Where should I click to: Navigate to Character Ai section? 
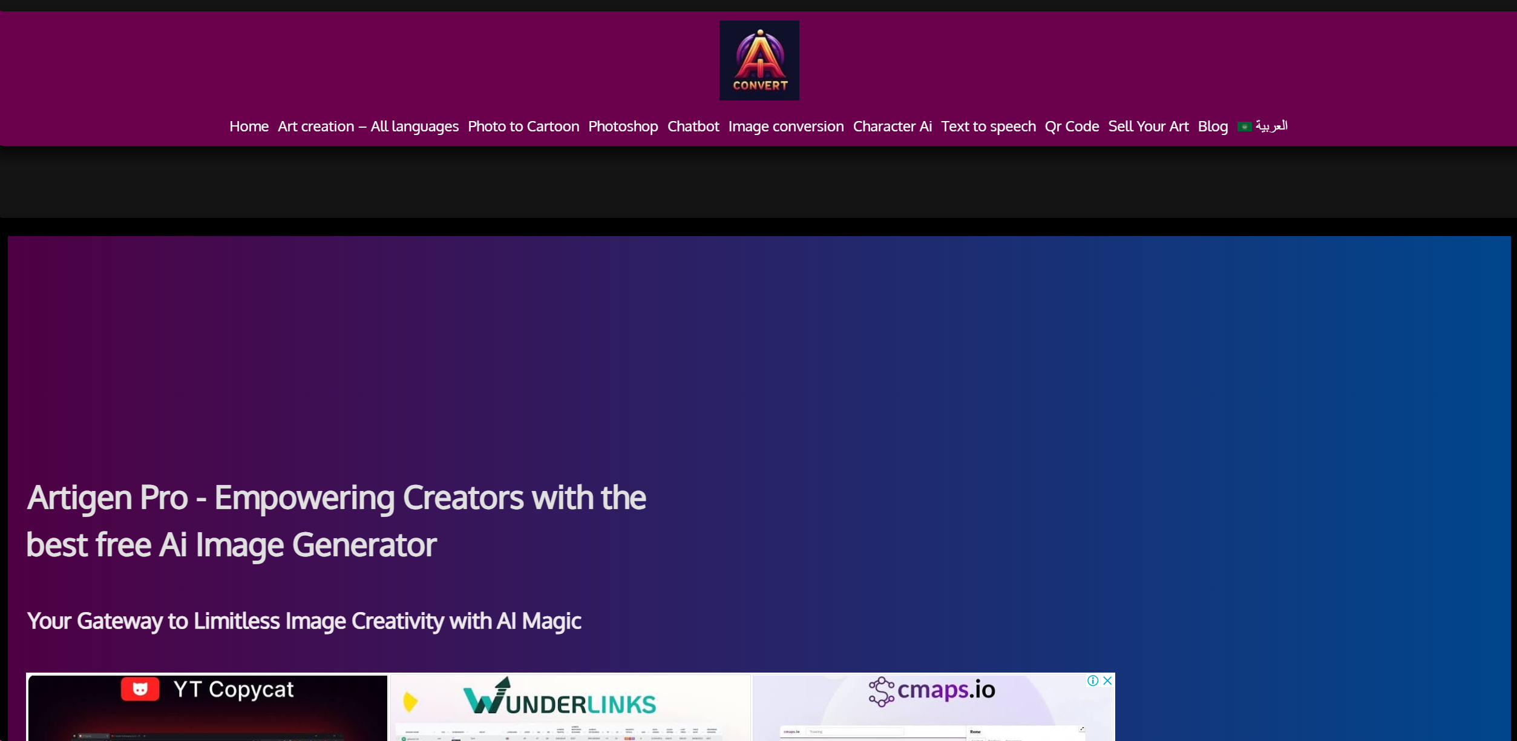[892, 126]
